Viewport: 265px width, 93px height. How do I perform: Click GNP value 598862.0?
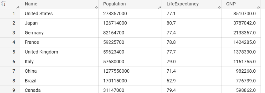[246, 90]
